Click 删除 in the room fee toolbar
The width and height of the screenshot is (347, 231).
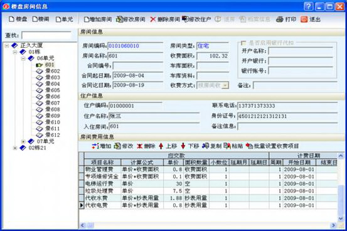click(146, 146)
